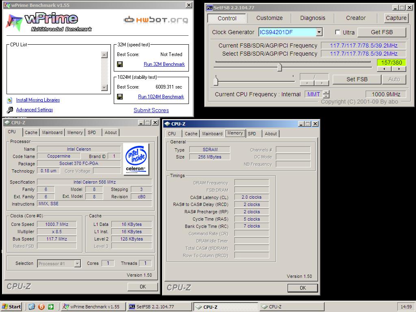
Task: Click the Get FSB button
Action: tap(381, 32)
